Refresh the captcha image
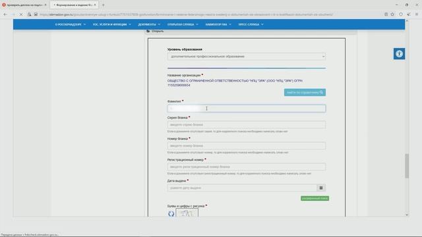422x237 pixels. pos(171,213)
